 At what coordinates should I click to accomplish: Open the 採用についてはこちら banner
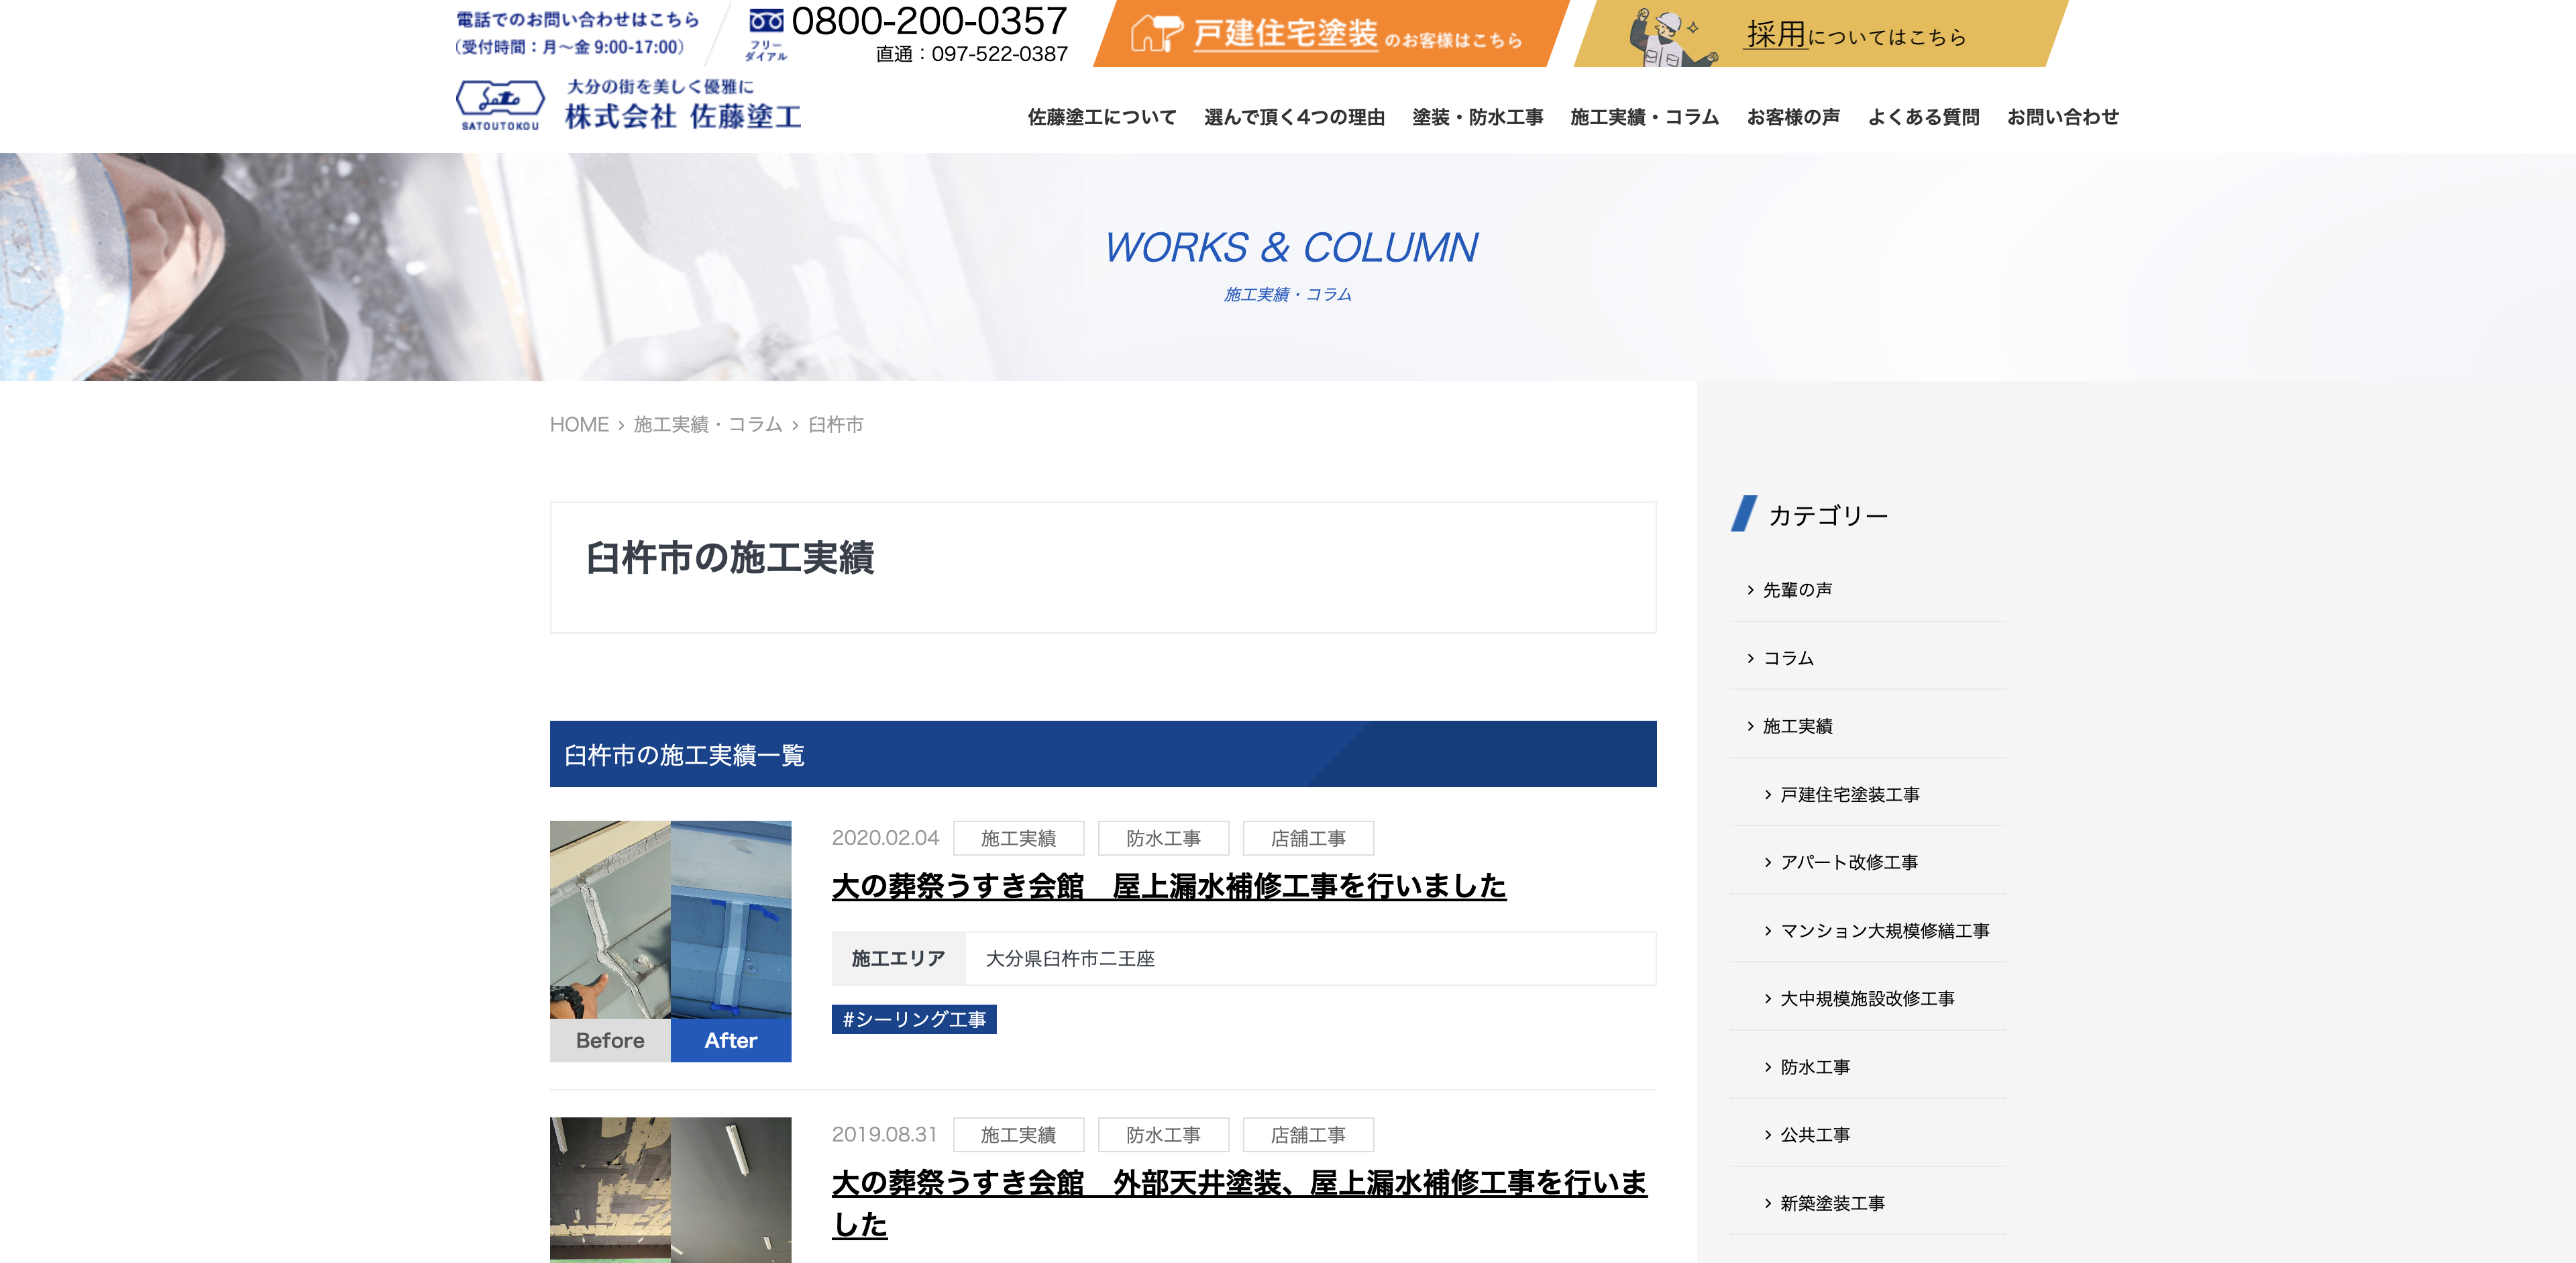[x=1820, y=34]
